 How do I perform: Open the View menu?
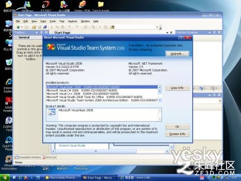tap(34, 21)
